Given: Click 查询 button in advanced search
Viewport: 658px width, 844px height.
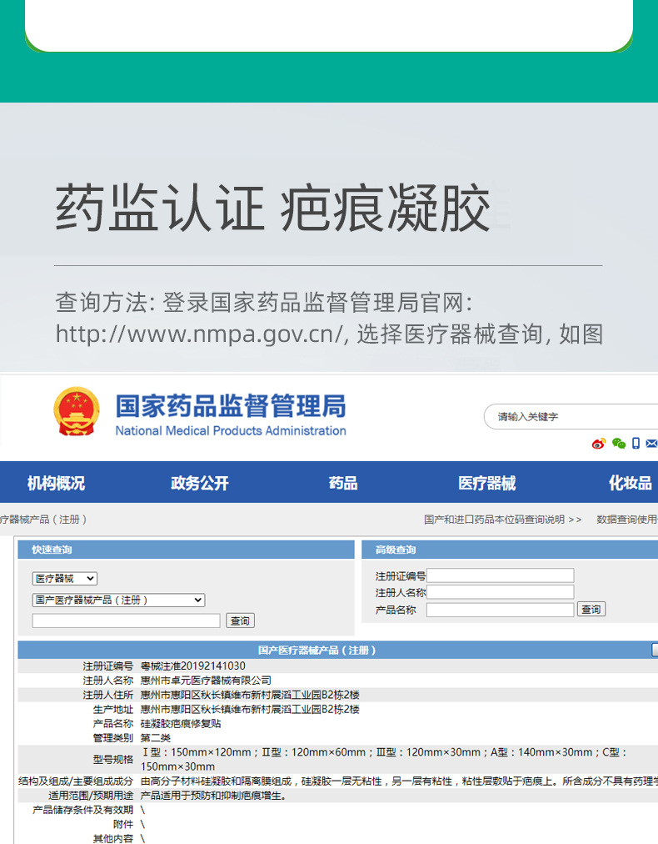Looking at the screenshot, I should [591, 610].
